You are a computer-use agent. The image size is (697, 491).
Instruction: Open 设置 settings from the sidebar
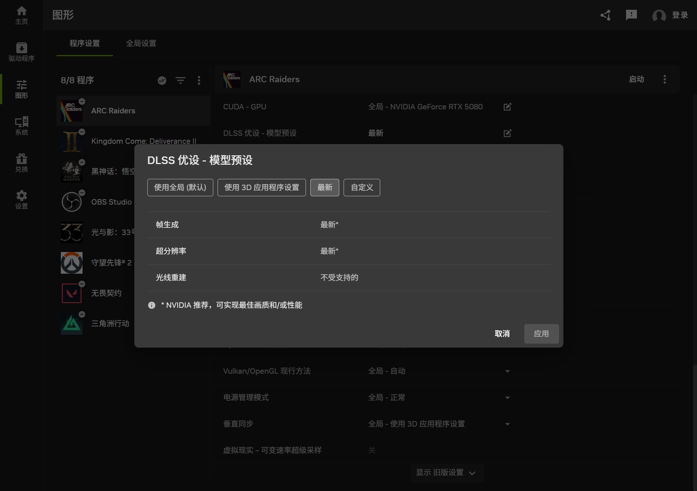(x=21, y=199)
